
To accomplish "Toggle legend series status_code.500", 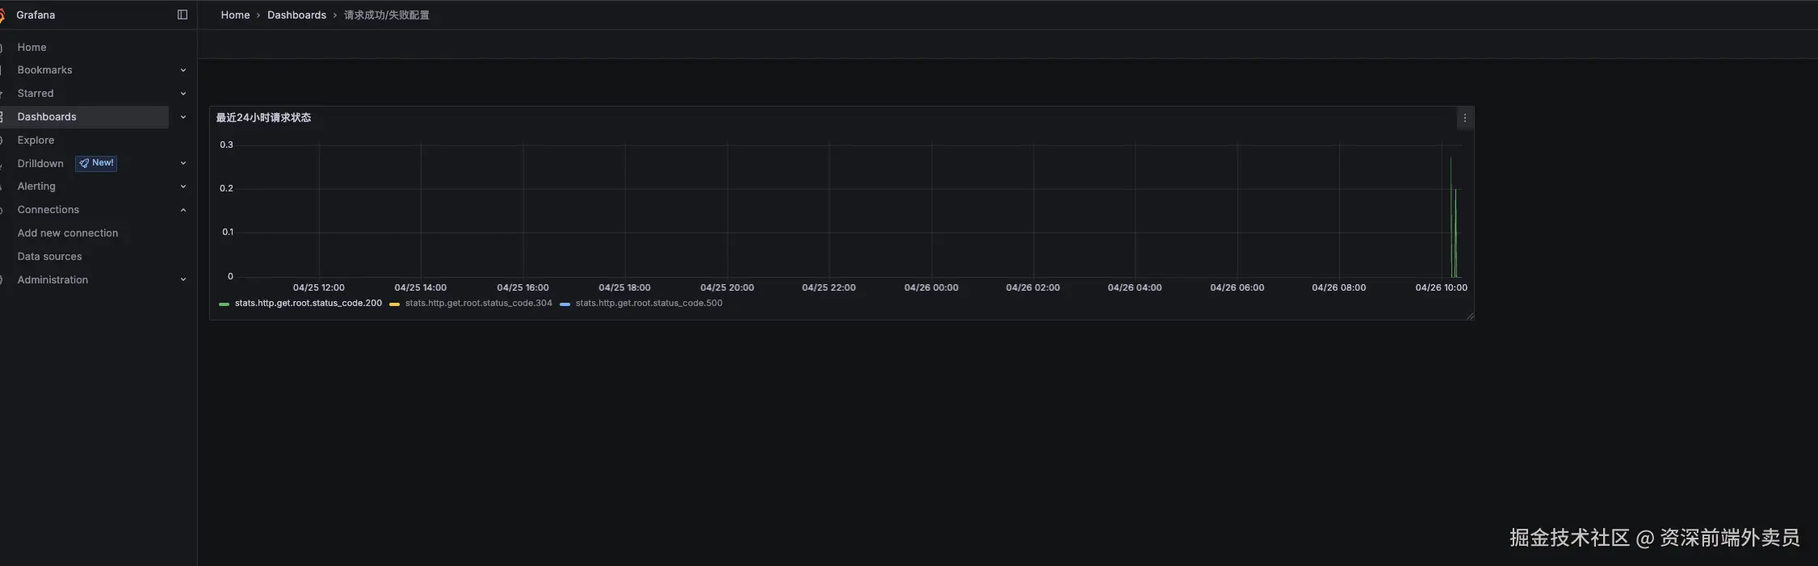I will tap(649, 304).
